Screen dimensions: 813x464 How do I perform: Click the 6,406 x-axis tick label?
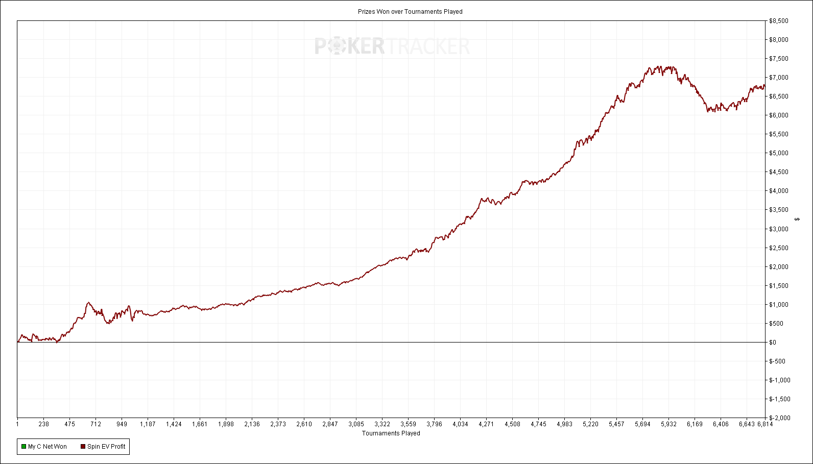click(721, 424)
